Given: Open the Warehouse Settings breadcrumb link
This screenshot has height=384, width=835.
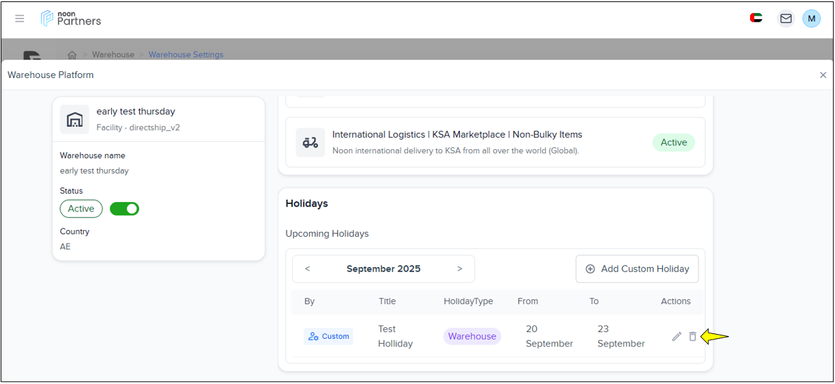Looking at the screenshot, I should click(186, 55).
